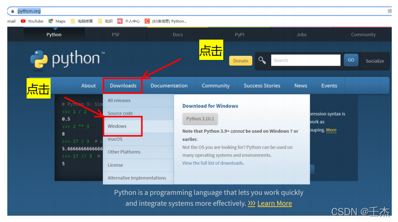Image resolution: width=398 pixels, height=222 pixels.
Task: Click the Learn More link
Action: pyautogui.click(x=275, y=203)
